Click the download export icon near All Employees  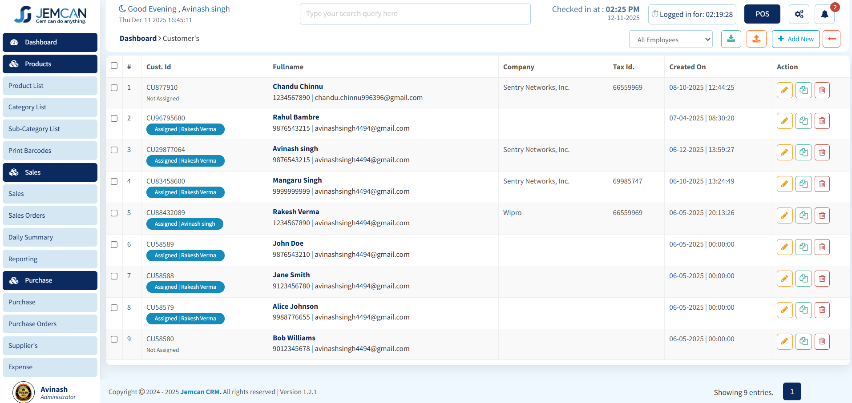coord(731,39)
